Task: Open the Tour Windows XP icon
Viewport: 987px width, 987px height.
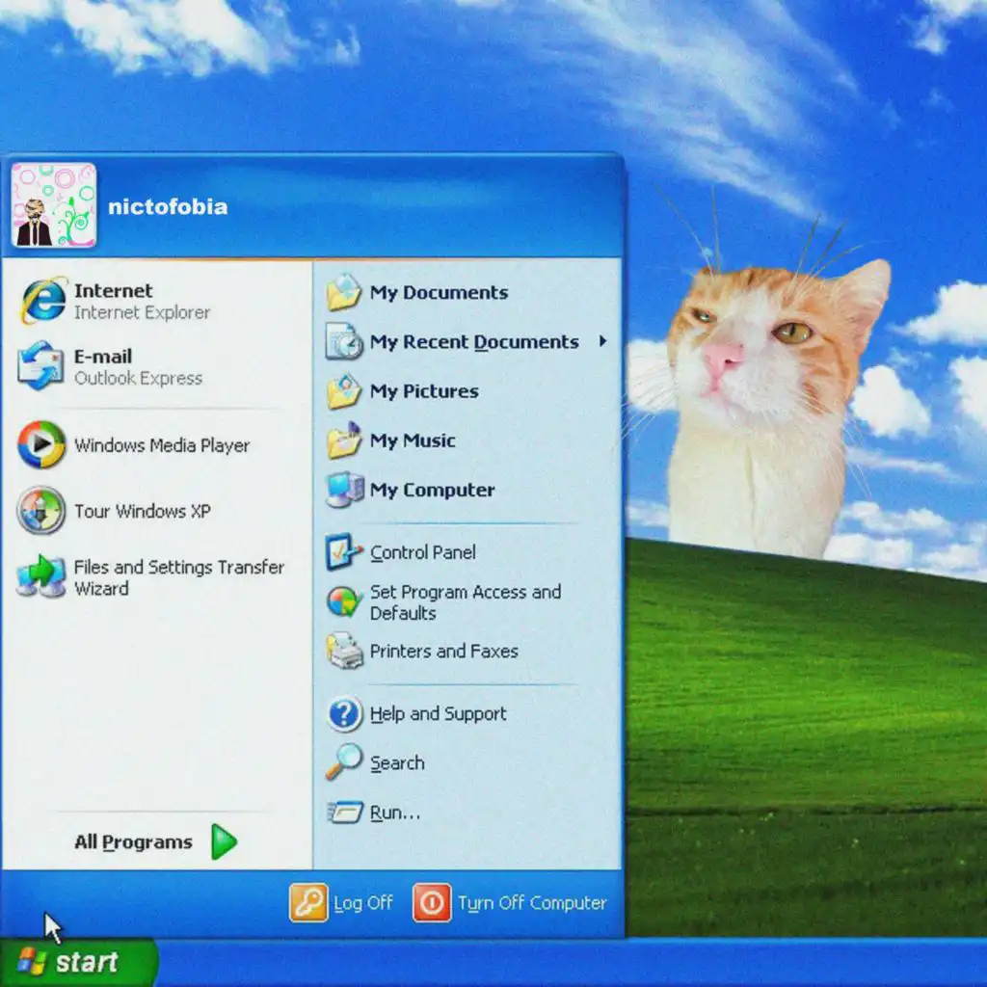Action: click(41, 511)
